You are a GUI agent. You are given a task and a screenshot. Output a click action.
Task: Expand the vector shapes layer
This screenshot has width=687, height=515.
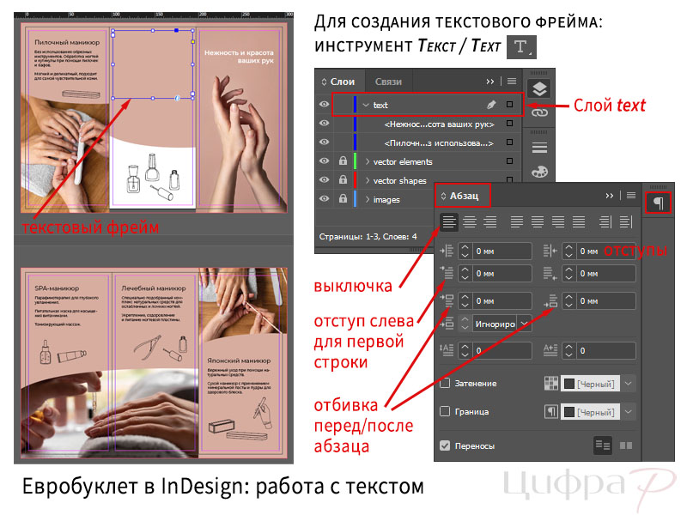point(368,180)
